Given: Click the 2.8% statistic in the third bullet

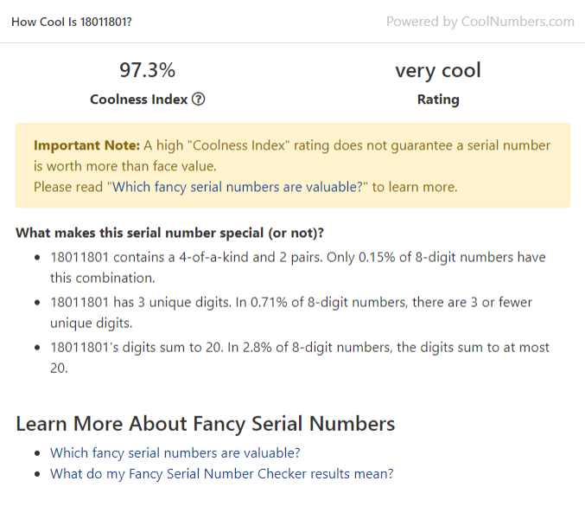Looking at the screenshot, I should pyautogui.click(x=257, y=348).
